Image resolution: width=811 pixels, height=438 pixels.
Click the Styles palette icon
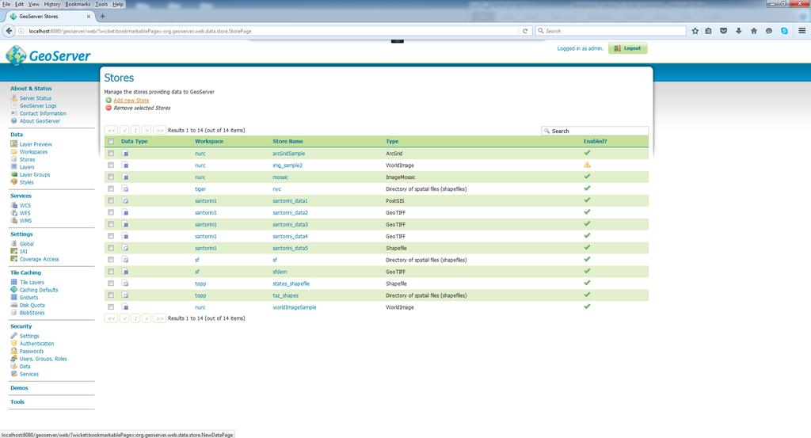14,182
